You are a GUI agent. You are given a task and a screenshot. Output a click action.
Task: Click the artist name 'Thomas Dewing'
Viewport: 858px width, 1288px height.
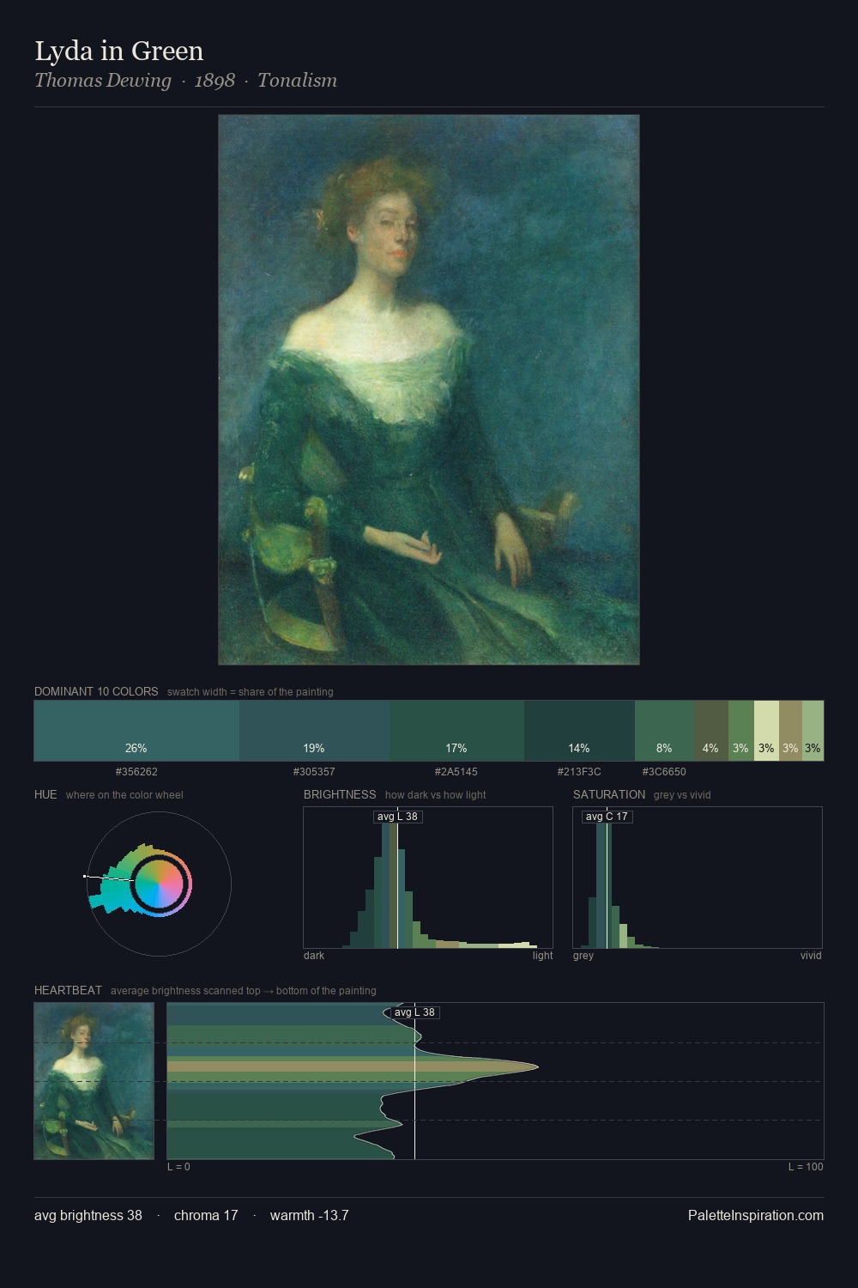[103, 80]
